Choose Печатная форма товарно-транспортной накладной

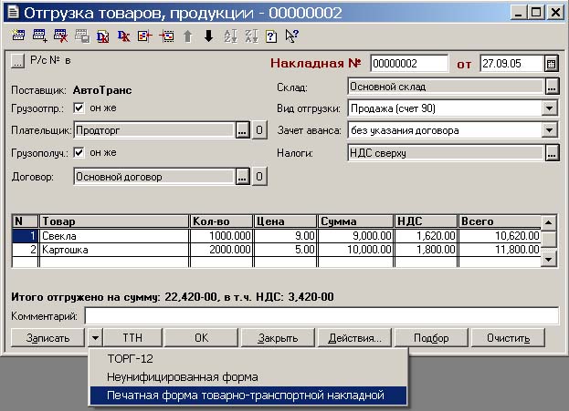[x=248, y=396]
